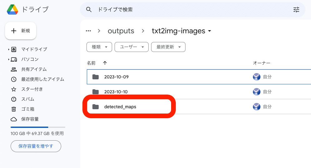Click folder icon of detected_maps
The image size is (311, 168).
pyautogui.click(x=96, y=107)
